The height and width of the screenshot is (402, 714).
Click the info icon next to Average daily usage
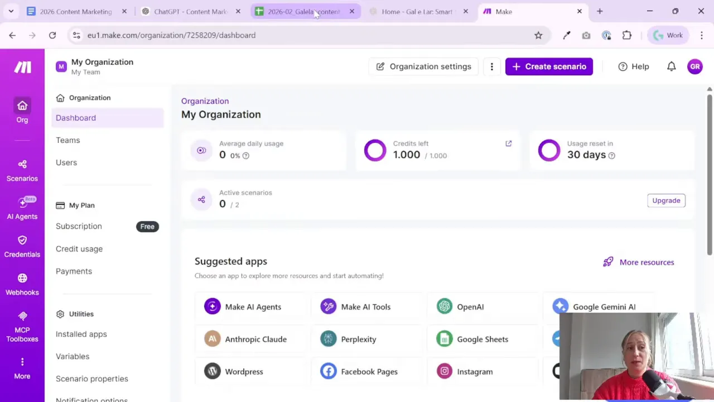(x=246, y=156)
